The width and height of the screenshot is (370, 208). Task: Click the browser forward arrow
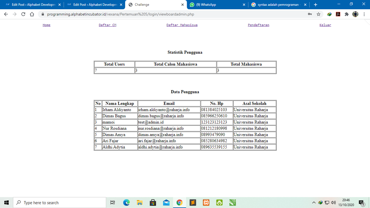15,14
